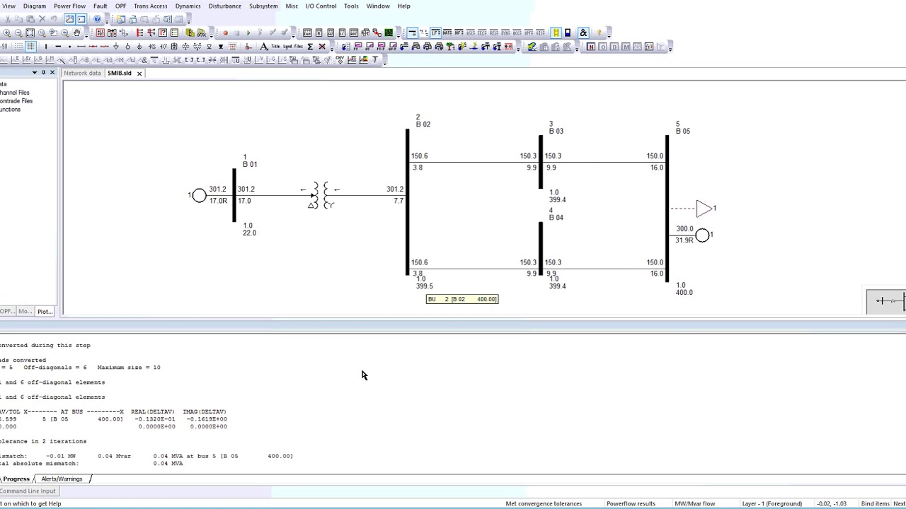This screenshot has height=509, width=906.
Task: Click the summation sigma icon
Action: 310,47
